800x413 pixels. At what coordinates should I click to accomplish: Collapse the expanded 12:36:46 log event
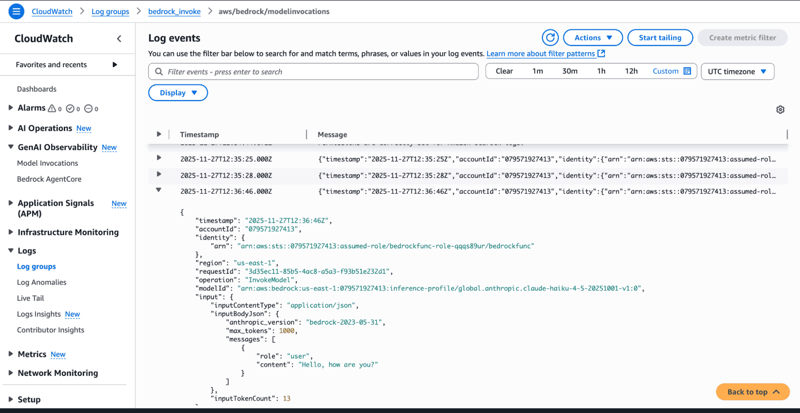click(159, 190)
